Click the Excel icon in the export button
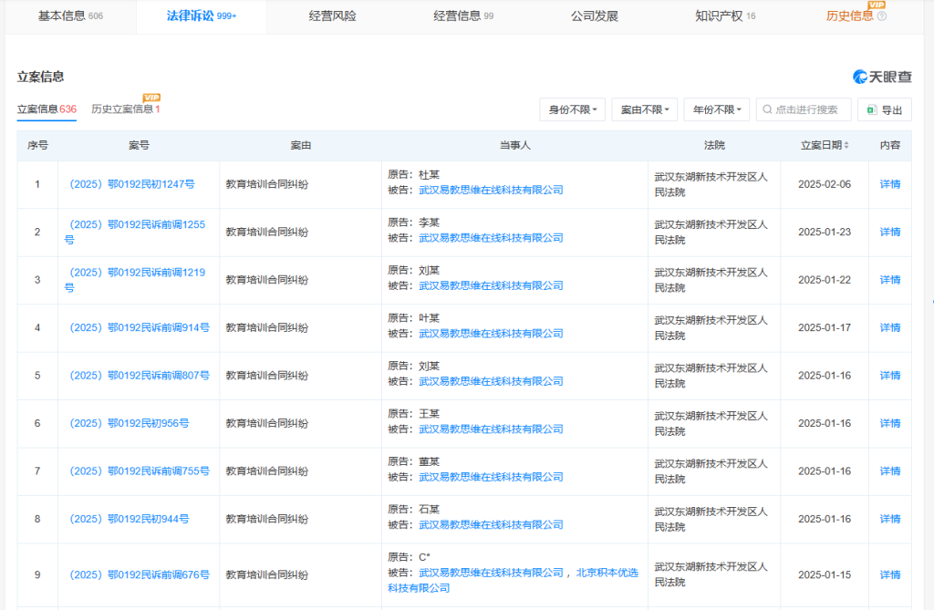934x610 pixels. coord(871,109)
